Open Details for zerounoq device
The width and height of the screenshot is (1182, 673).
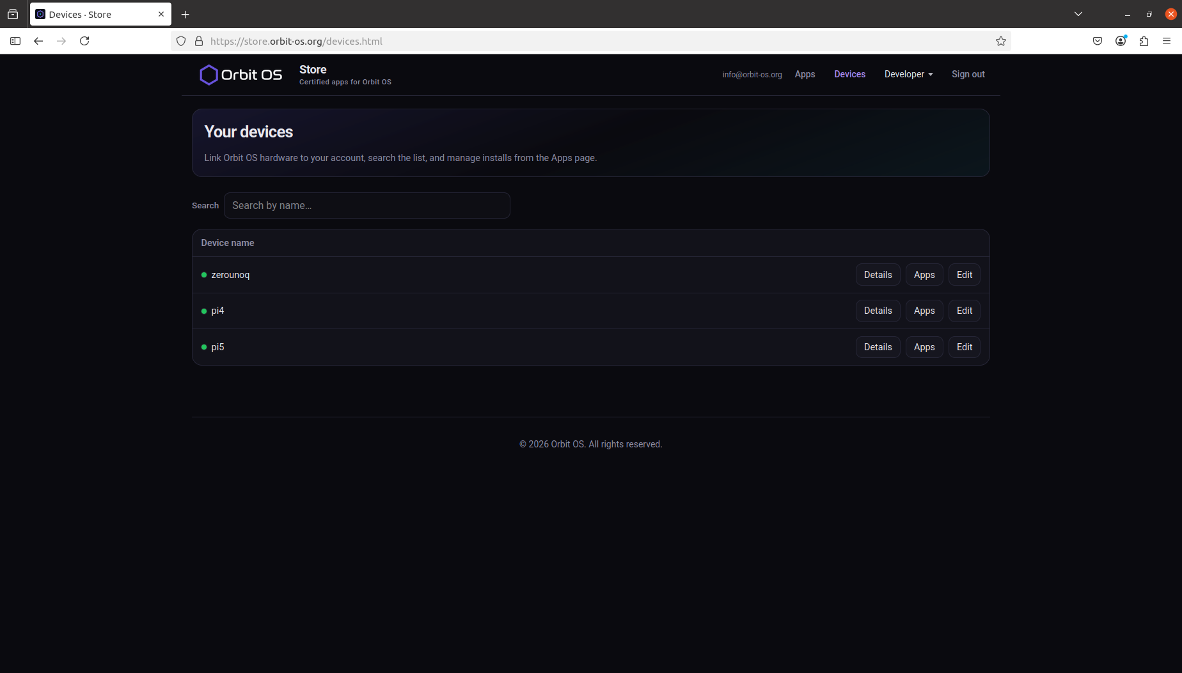878,275
